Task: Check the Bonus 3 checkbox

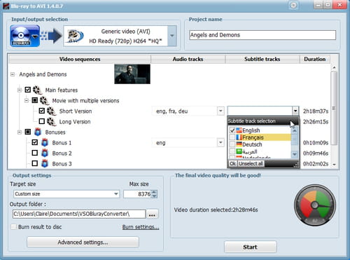Action: [x=35, y=163]
